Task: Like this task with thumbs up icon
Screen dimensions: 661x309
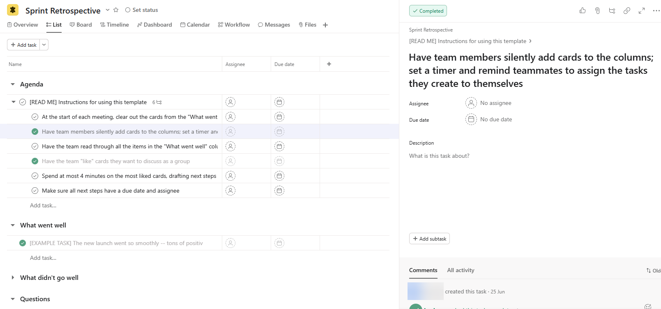Action: click(583, 11)
